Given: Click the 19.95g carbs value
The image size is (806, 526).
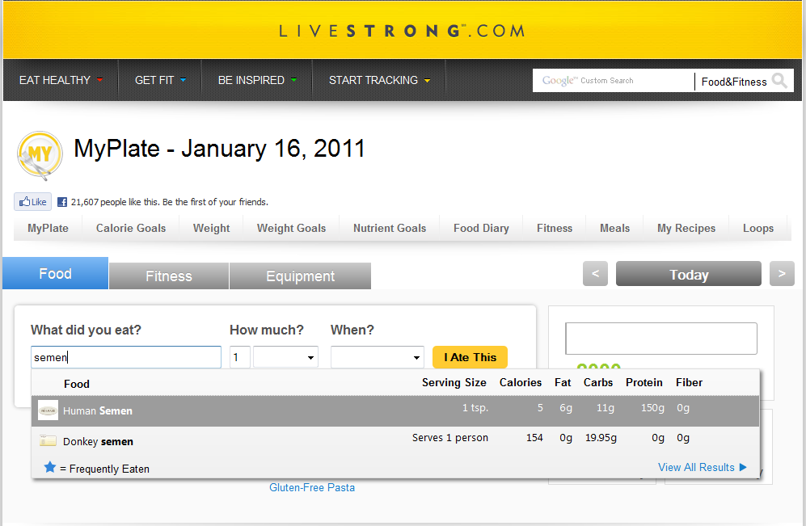Looking at the screenshot, I should point(601,438).
